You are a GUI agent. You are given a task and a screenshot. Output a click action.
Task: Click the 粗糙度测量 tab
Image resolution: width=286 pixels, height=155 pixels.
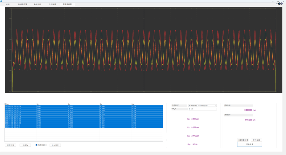click(x=67, y=4)
